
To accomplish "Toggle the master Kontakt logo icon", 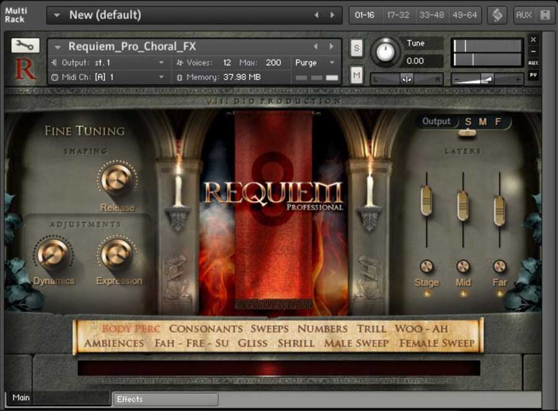I will [x=497, y=16].
